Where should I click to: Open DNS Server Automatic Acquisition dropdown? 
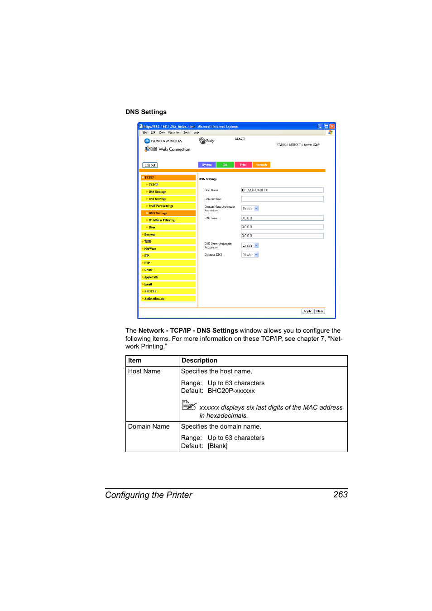click(x=250, y=245)
